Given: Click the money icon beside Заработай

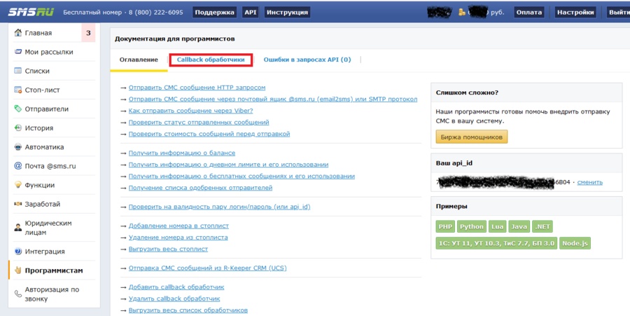Looking at the screenshot, I should point(17,204).
